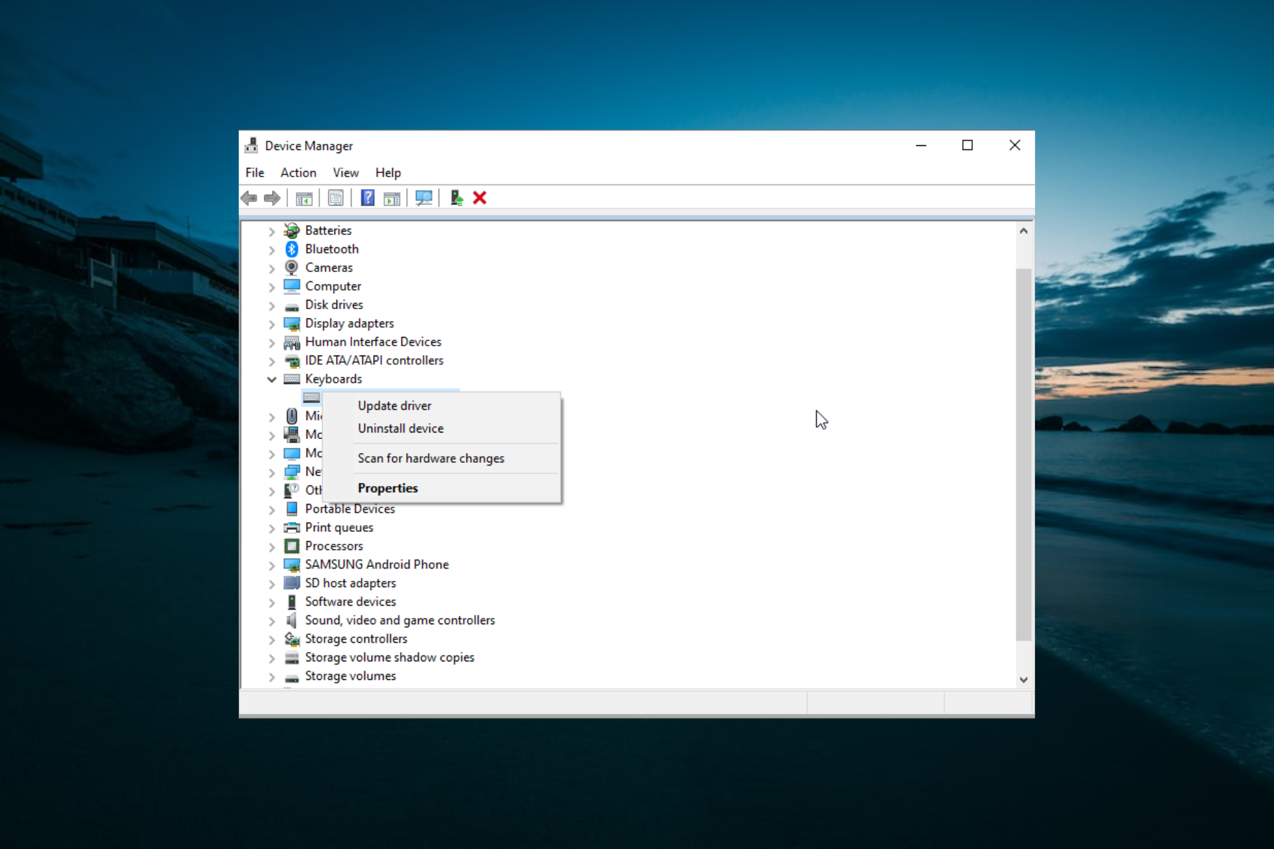Expand the Batteries category

tap(271, 231)
